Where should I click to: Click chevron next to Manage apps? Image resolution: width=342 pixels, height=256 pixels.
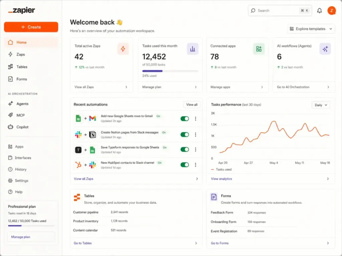(x=262, y=87)
